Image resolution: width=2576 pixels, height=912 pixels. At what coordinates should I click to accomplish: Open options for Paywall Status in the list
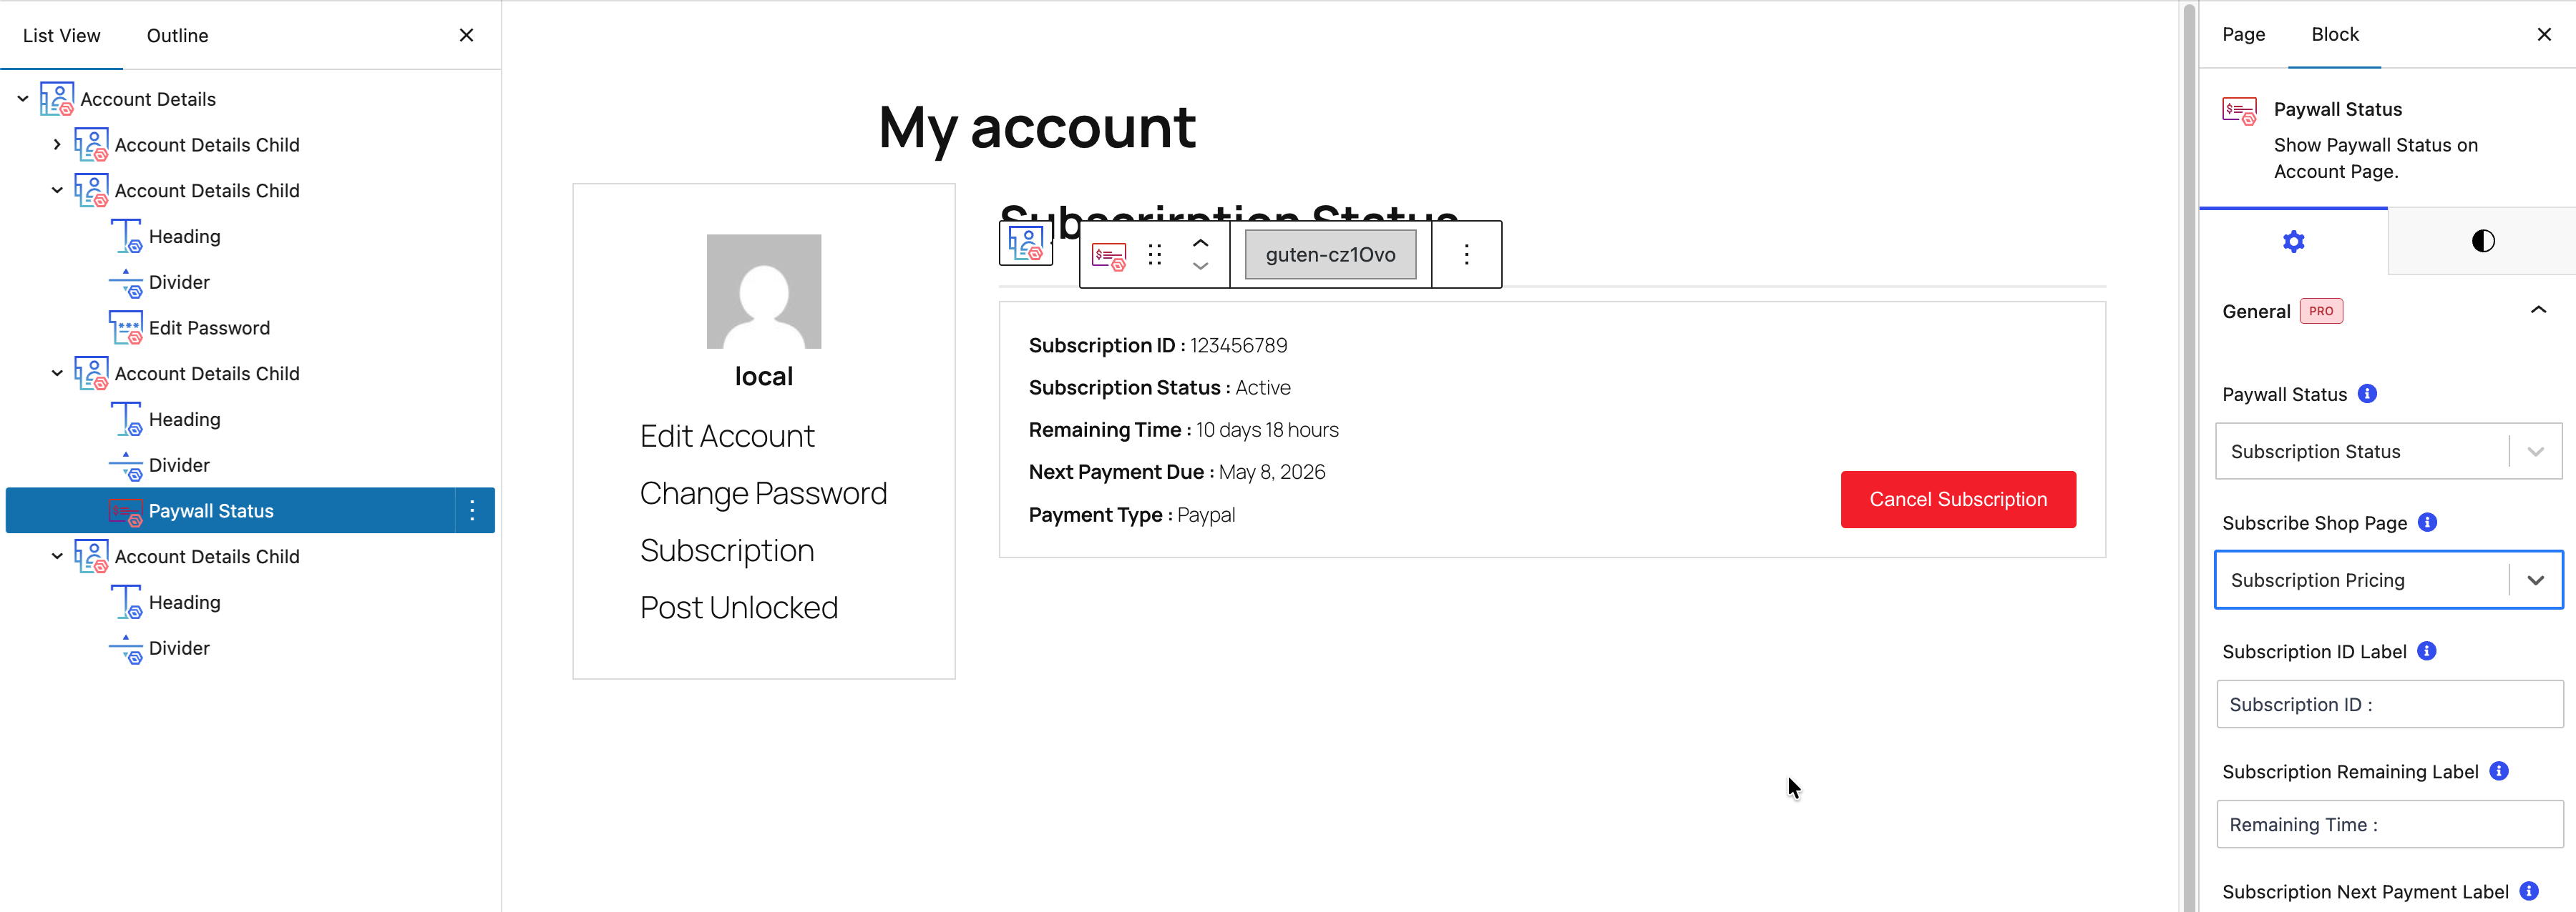pyautogui.click(x=472, y=510)
